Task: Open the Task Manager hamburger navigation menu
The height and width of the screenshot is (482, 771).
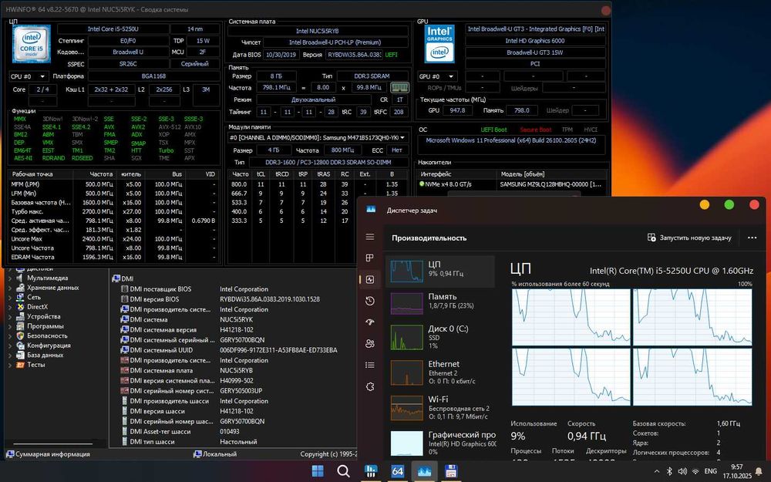Action: 370,237
